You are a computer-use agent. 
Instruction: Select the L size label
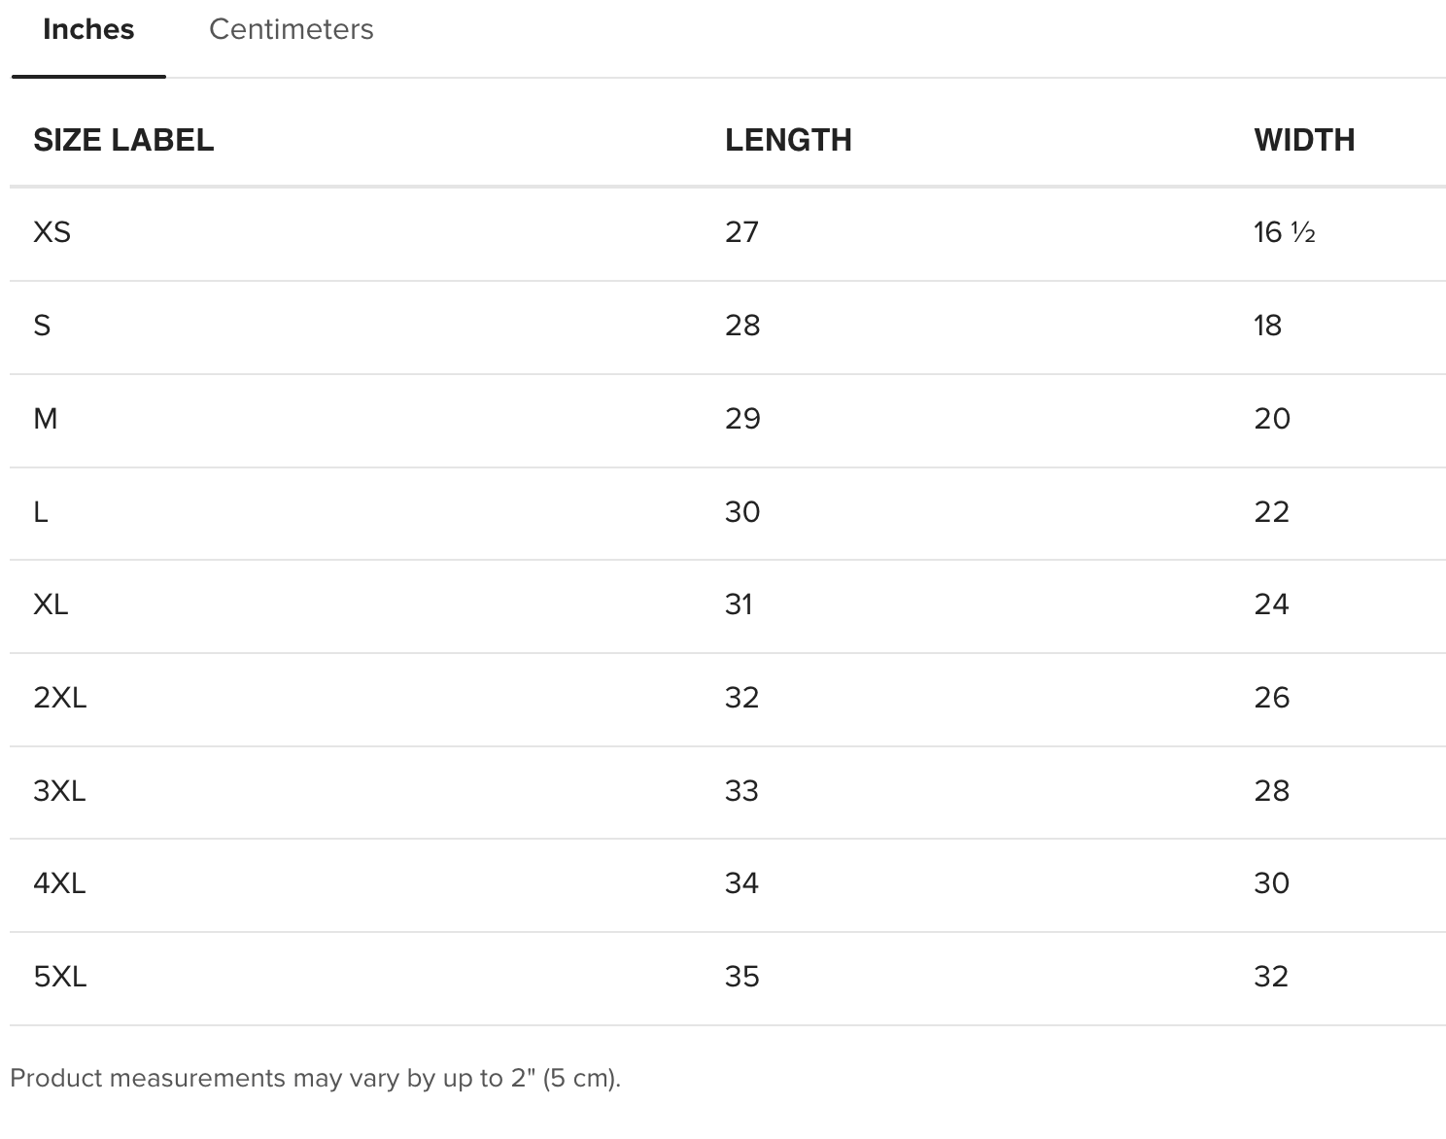[41, 512]
